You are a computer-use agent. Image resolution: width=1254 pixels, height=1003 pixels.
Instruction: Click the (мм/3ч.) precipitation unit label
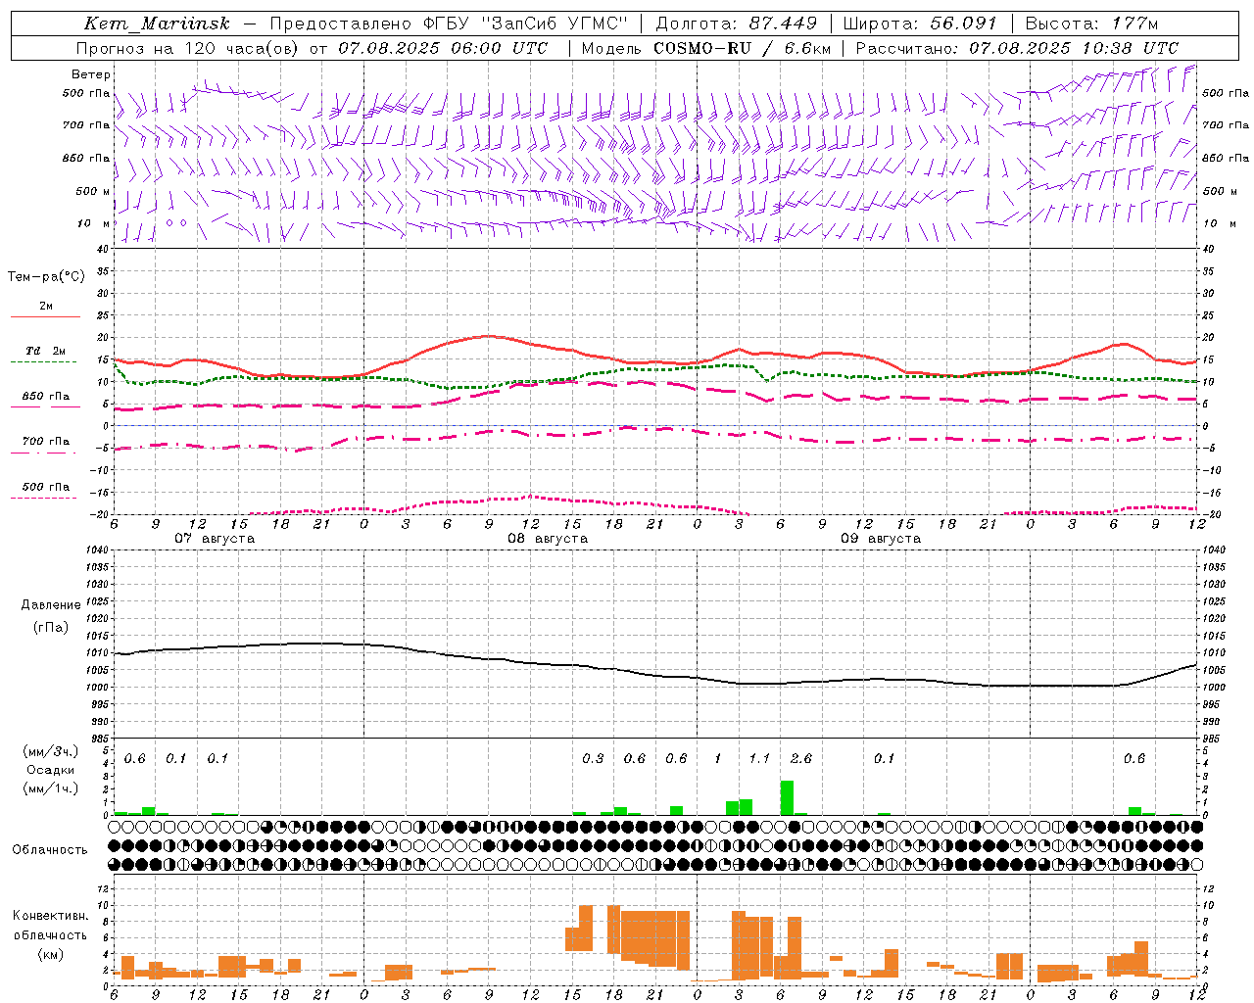[51, 751]
